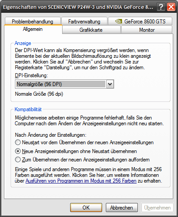Switch to the Grafikkarte tab
This screenshot has height=217, width=178.
91,30
